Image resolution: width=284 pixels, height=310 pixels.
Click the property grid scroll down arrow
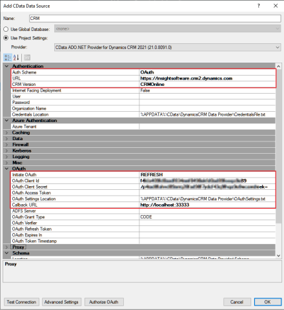(278, 256)
